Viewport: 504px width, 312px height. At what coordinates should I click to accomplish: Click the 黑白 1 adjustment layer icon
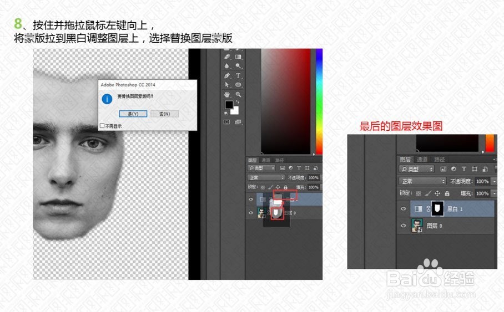coord(418,209)
